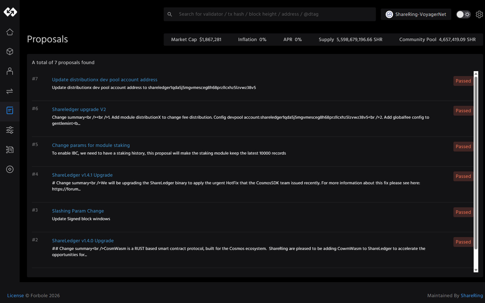Click the Passed badge of proposal #3
This screenshot has width=485, height=303.
463,212
